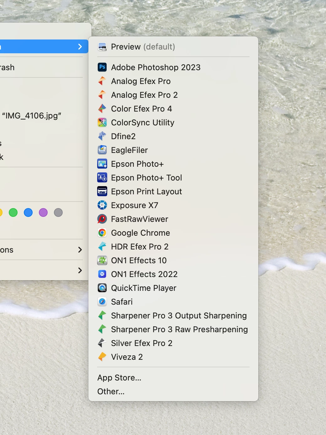The image size is (326, 435).
Task: Select the Viveza 2 menu entry
Action: tap(173, 357)
